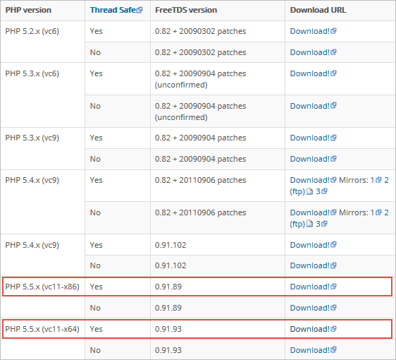Screen dimensions: 396x360
Task: Click ftp file icon in non-thread-safe 20110906 row
Action: pyautogui.click(x=309, y=224)
